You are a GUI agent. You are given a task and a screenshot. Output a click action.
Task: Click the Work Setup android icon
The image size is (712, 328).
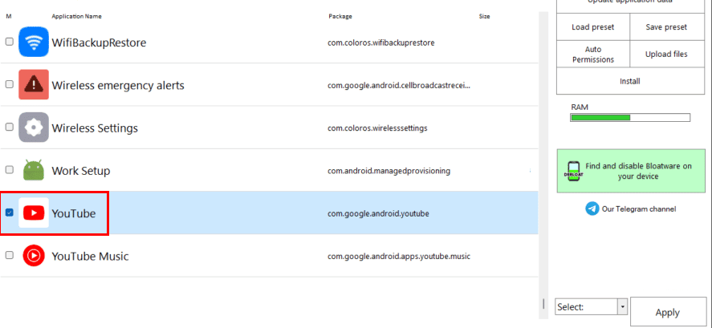coord(34,170)
